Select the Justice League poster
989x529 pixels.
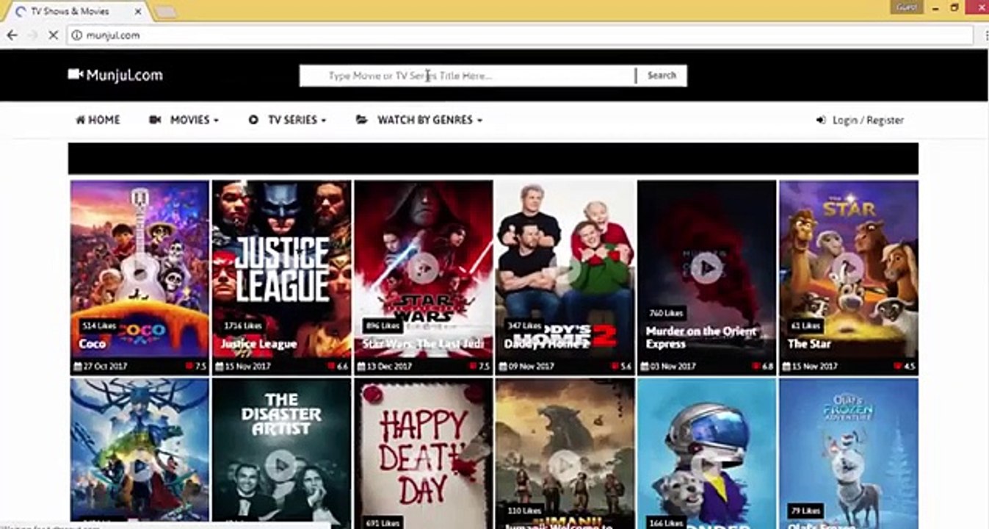coord(281,278)
